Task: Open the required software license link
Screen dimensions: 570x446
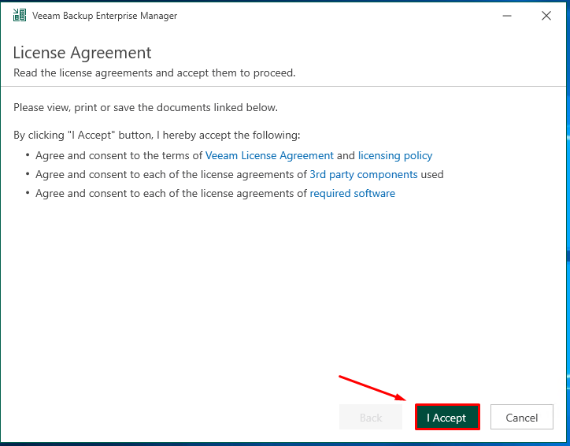Action: pos(353,193)
